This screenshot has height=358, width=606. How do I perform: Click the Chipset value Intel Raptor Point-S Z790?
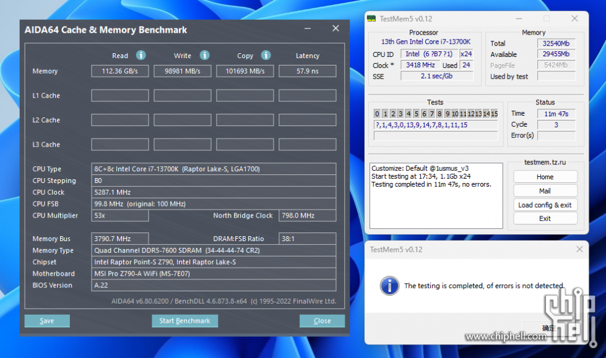214,262
